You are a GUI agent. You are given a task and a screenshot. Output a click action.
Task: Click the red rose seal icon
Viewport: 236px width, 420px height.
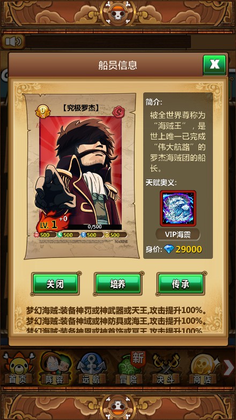coord(118,112)
